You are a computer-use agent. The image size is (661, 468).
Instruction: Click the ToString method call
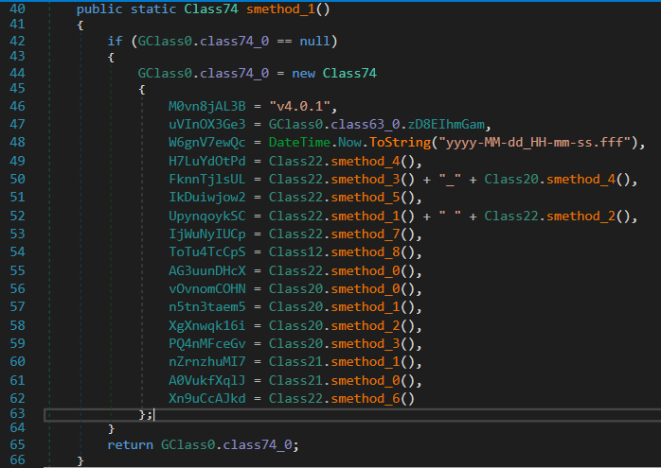tap(400, 142)
